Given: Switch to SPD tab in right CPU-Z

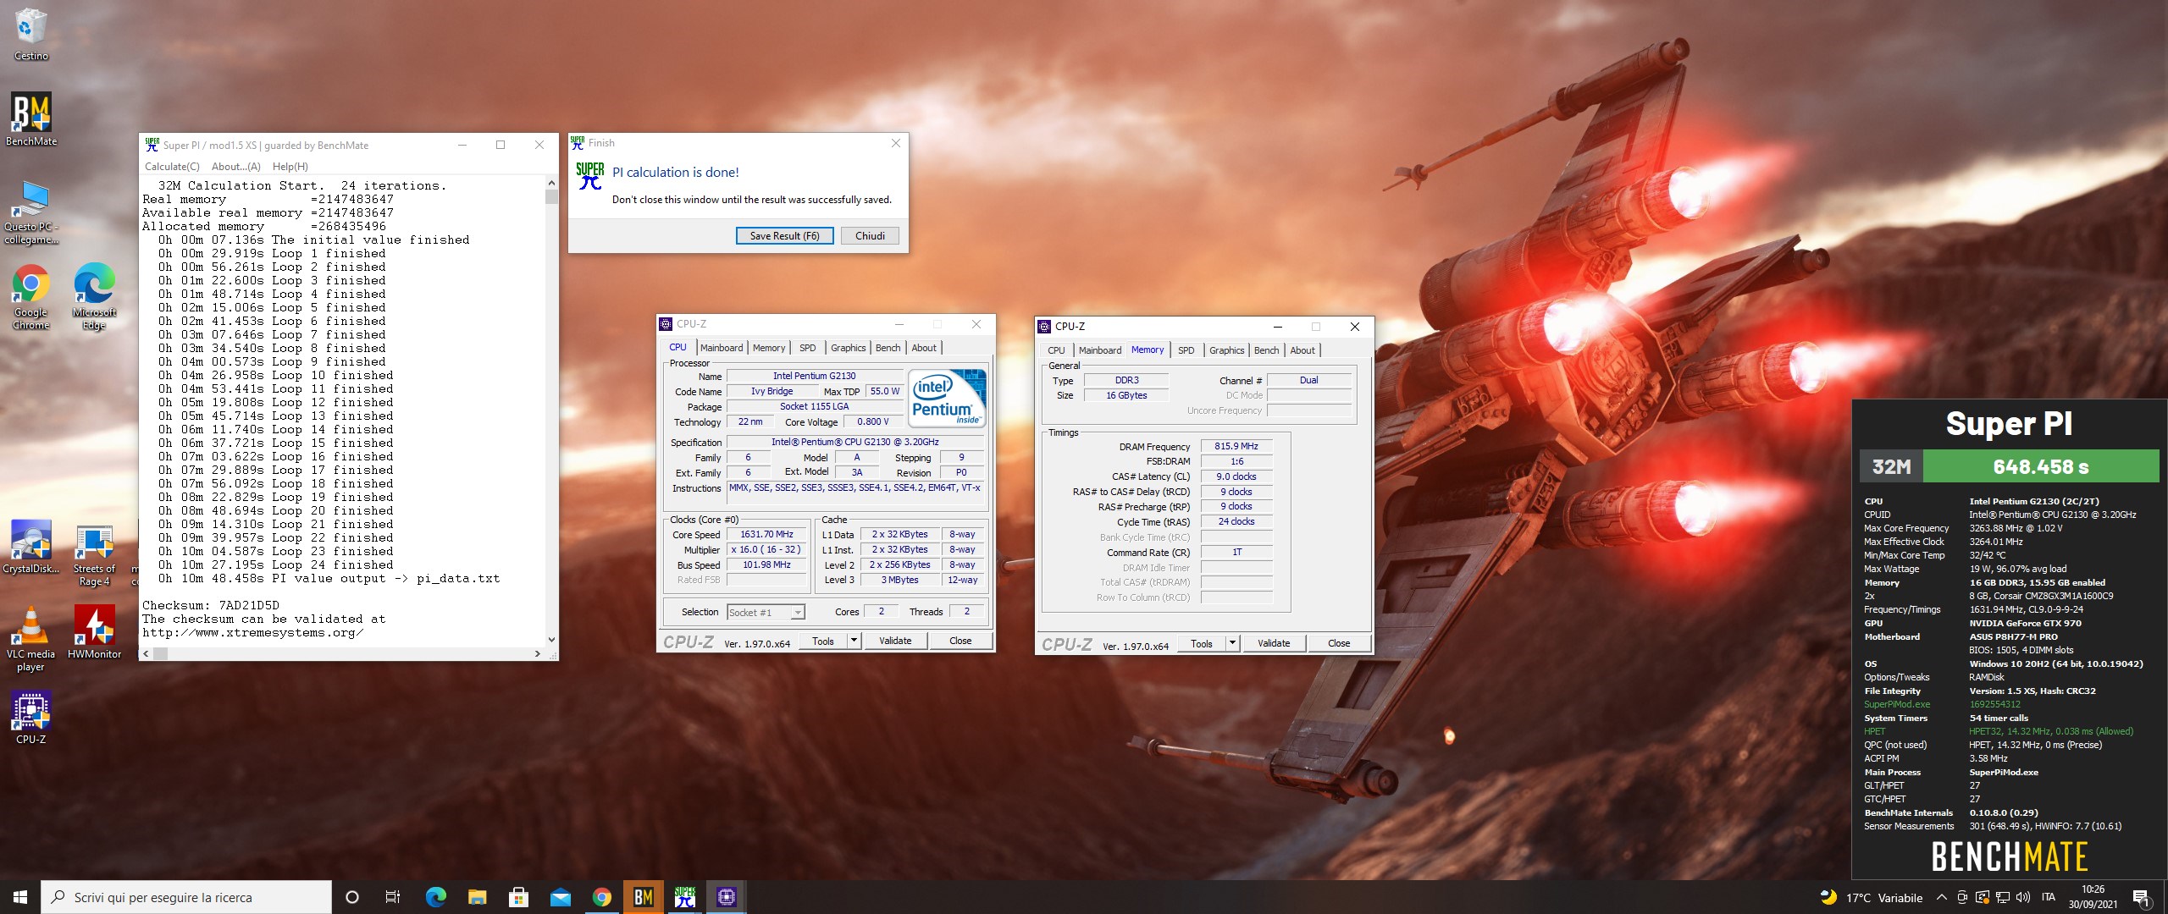Looking at the screenshot, I should 1186,350.
